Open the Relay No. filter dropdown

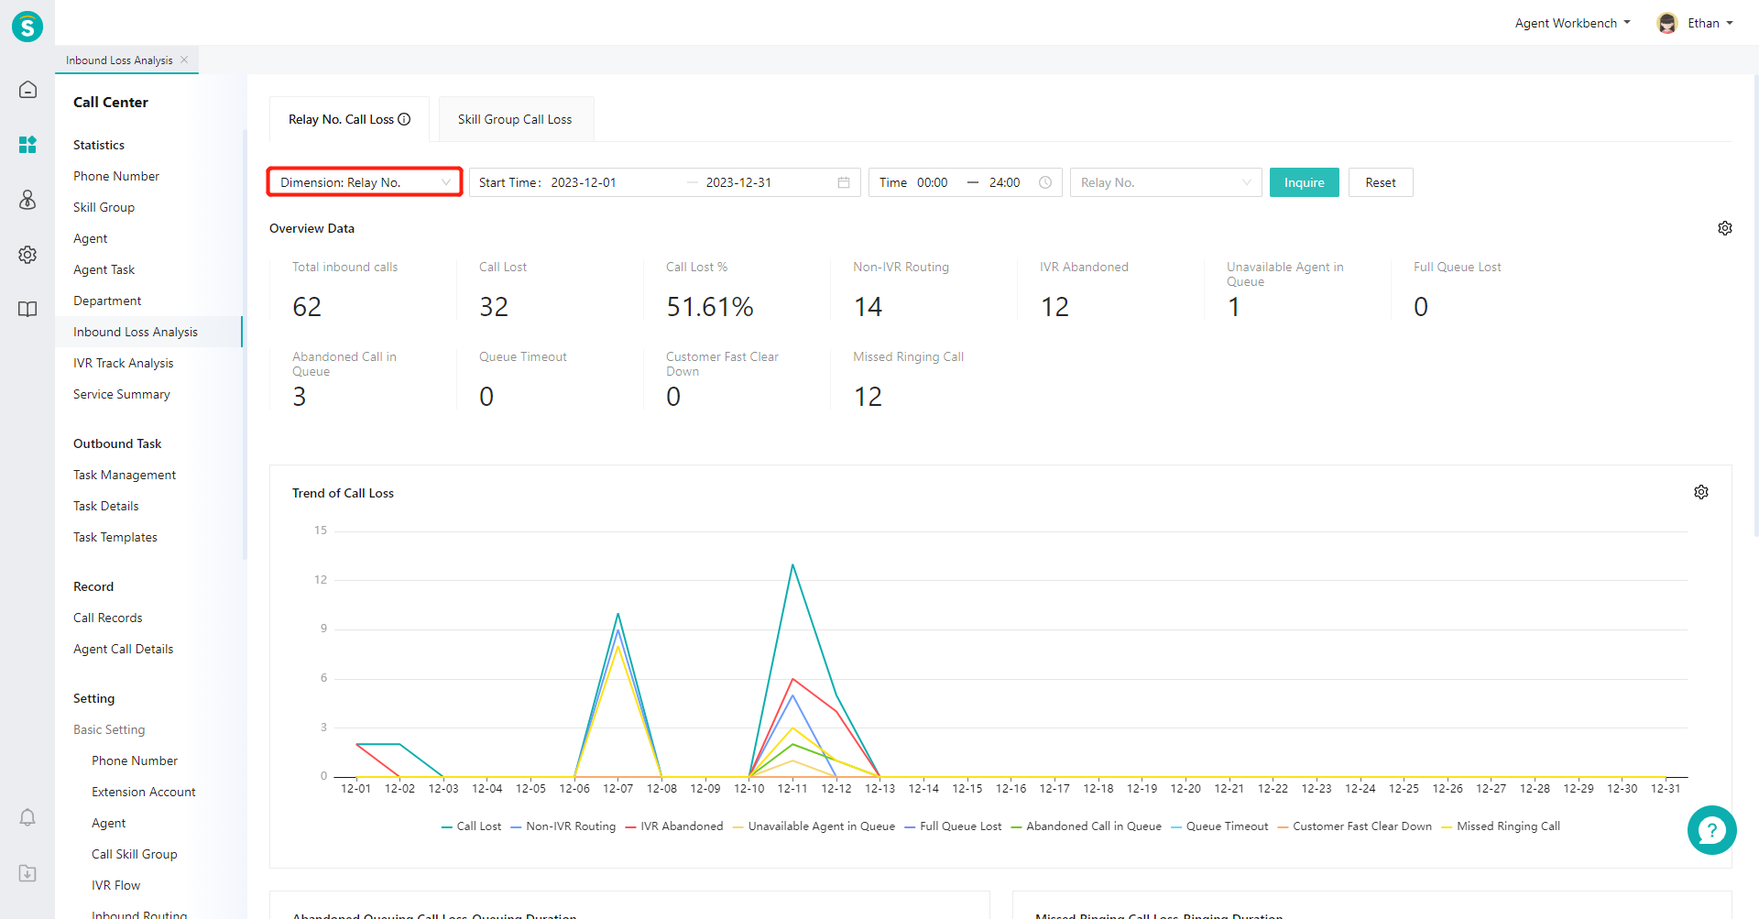(1165, 182)
